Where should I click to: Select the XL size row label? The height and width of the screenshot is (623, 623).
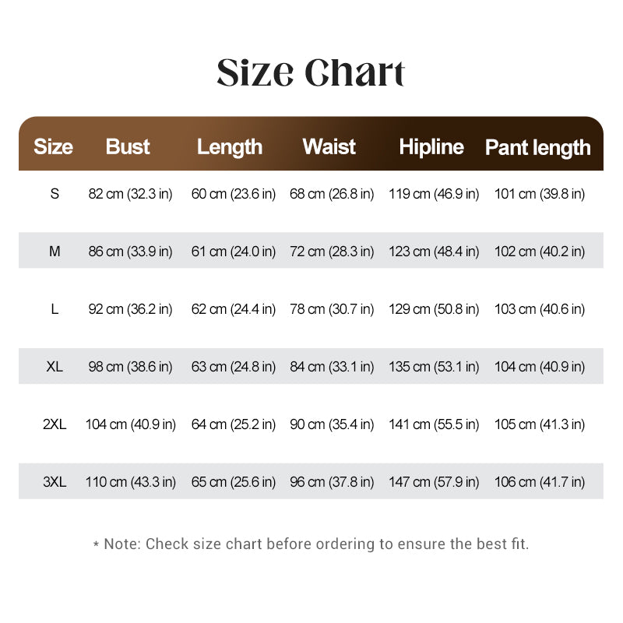[x=55, y=367]
